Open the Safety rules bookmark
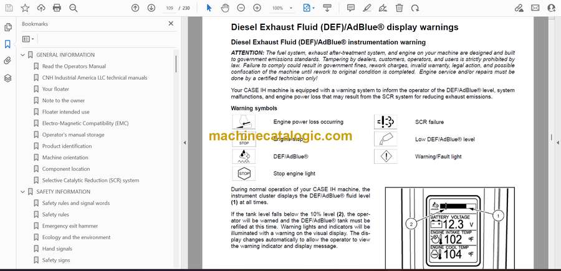The width and height of the screenshot is (561, 271). (x=55, y=214)
